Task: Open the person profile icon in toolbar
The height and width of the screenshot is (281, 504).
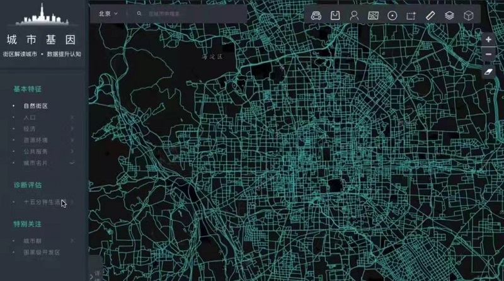Action: 354,15
